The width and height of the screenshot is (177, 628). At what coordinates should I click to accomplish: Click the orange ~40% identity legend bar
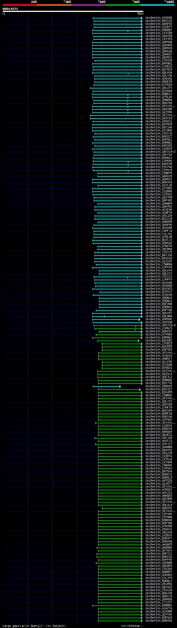[x=54, y=5]
